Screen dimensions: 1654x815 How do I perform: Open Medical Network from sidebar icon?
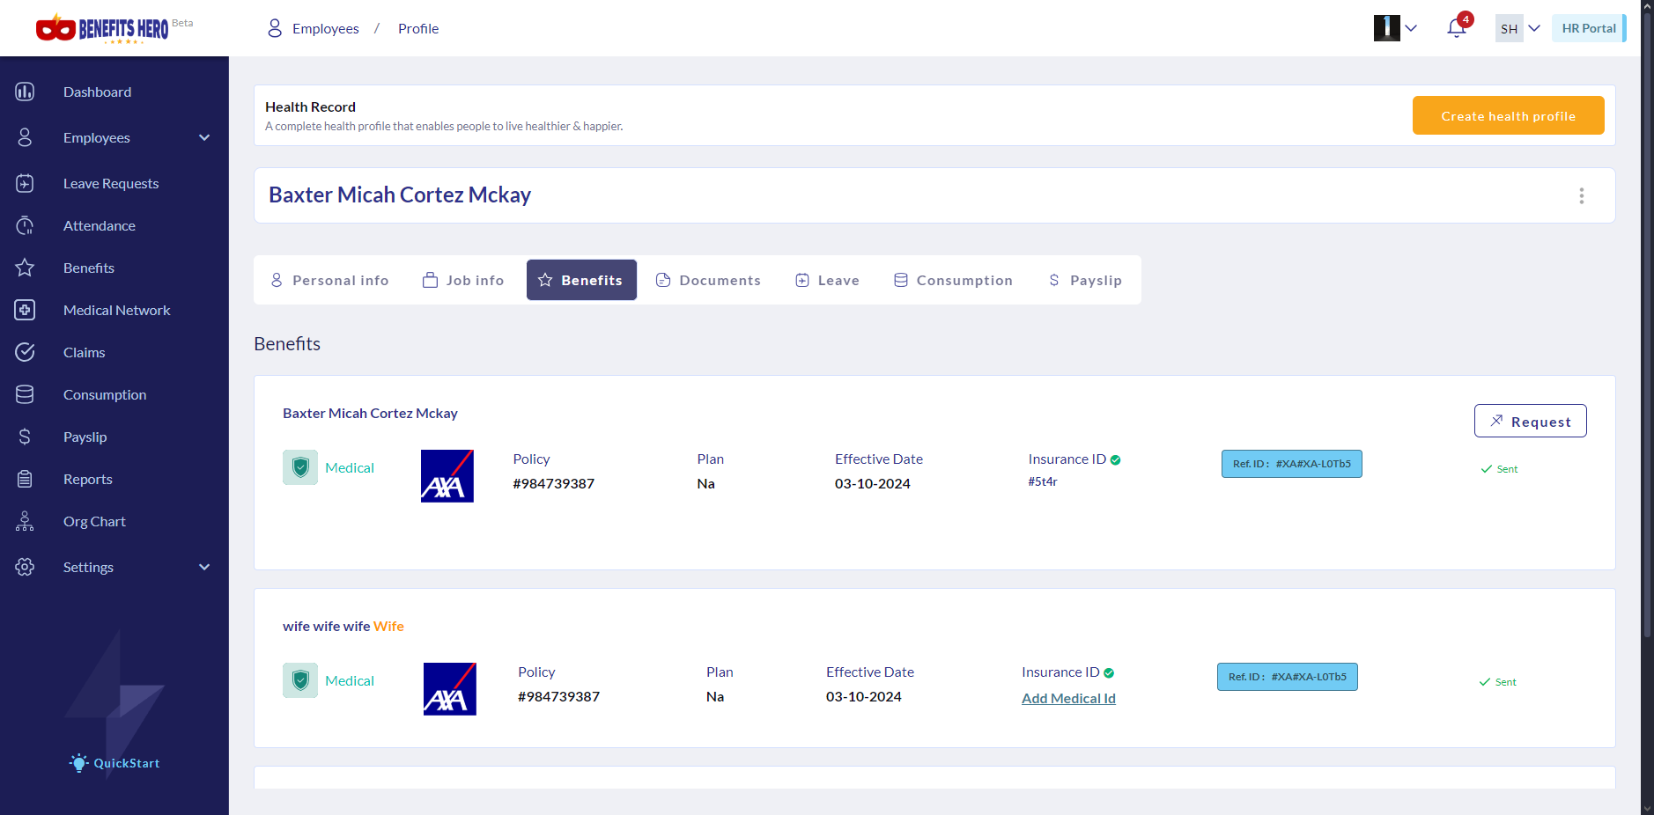click(x=25, y=310)
